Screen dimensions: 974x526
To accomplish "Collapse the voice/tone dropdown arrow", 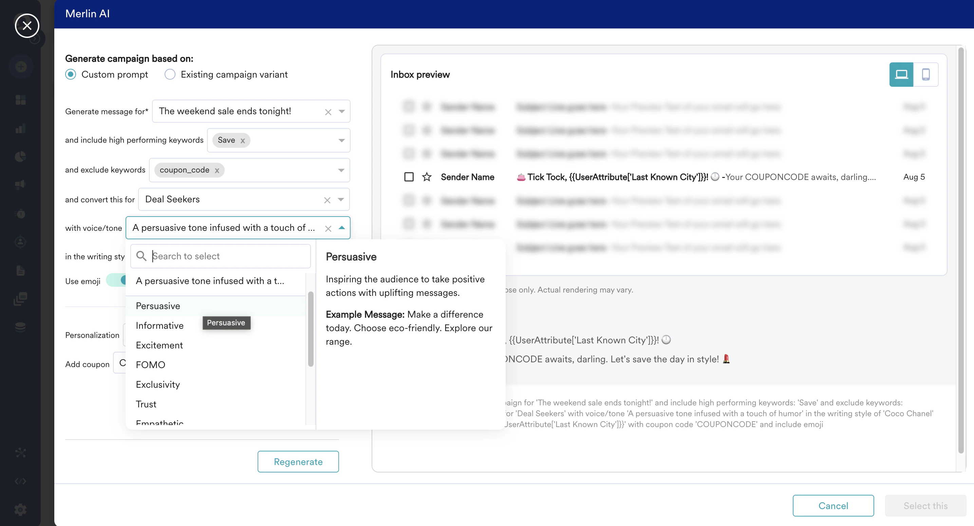I will 341,228.
